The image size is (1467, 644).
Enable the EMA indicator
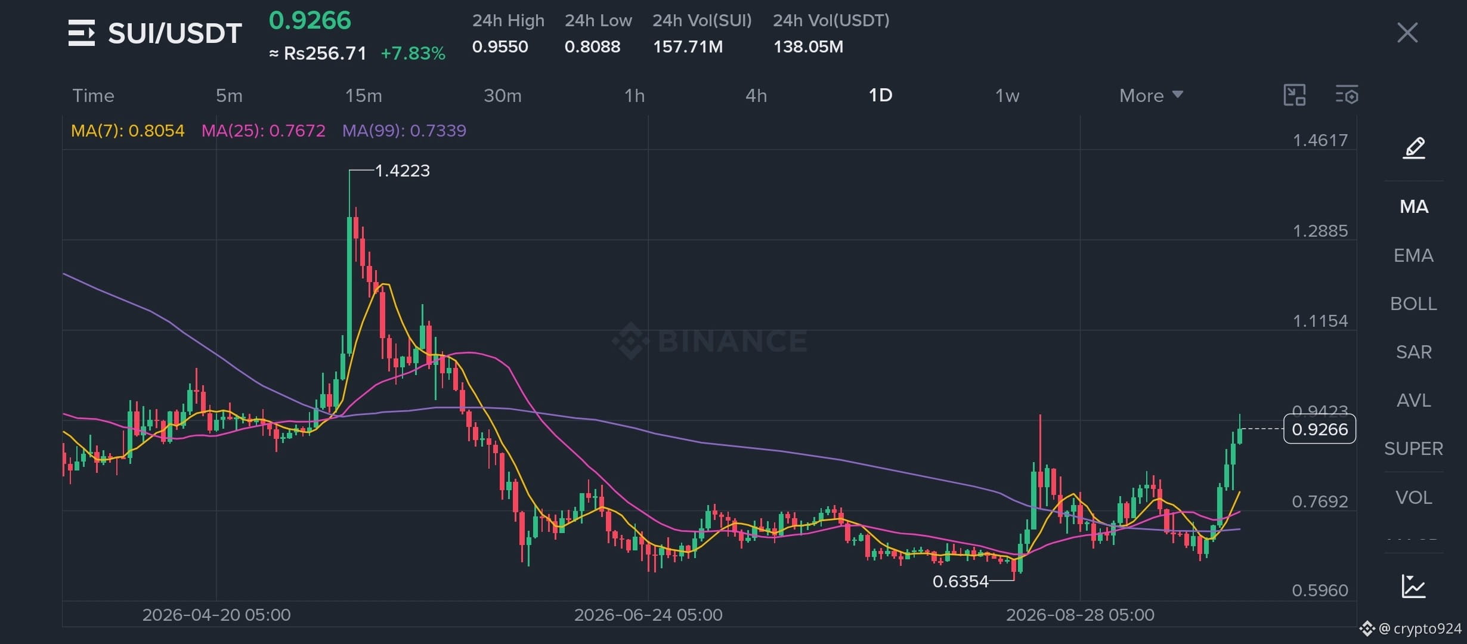1413,255
